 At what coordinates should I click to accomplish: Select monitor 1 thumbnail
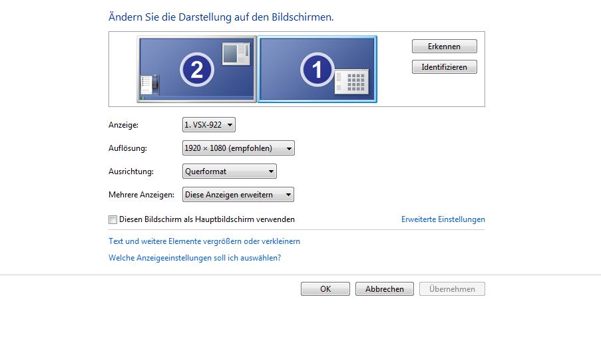coord(317,69)
